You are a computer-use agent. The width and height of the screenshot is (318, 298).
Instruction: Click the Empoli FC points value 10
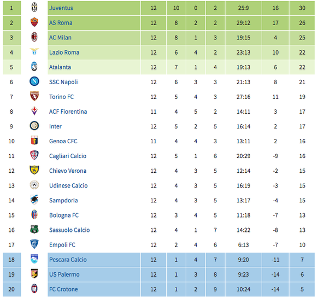click(x=302, y=245)
